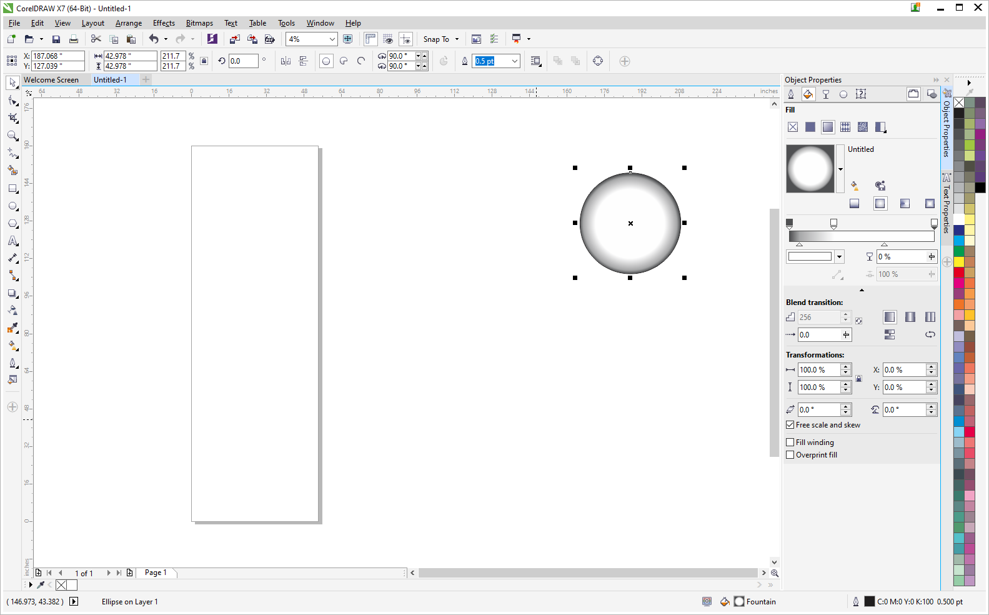989x615 pixels.
Task: Click the rotation angle input field
Action: (244, 61)
